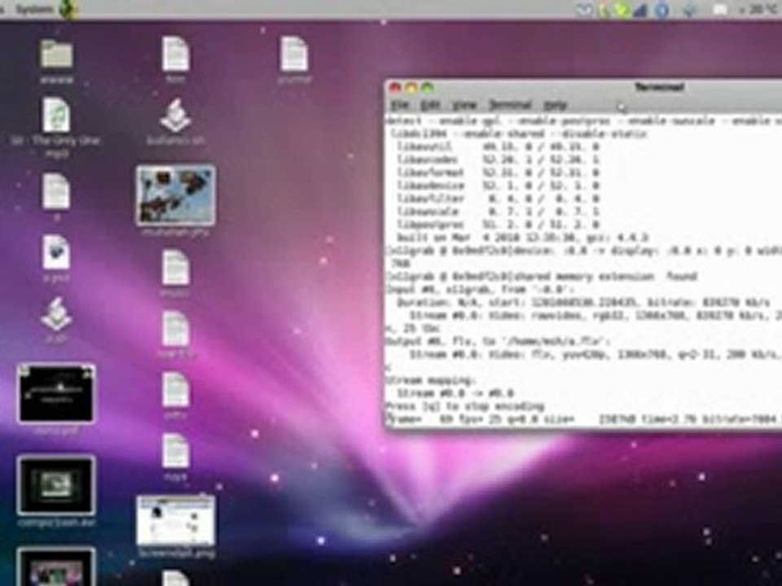Click the green launcher icon beside System
The width and height of the screenshot is (782, 586).
point(68,9)
